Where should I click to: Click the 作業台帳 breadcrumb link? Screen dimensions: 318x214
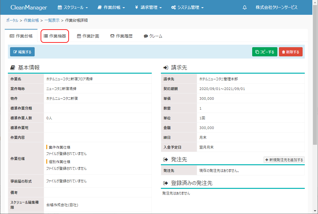pyautogui.click(x=31, y=20)
